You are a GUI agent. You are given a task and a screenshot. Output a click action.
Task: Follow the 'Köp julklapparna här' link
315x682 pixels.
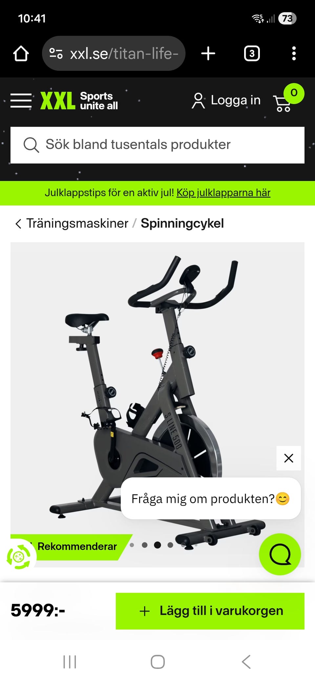click(x=223, y=192)
